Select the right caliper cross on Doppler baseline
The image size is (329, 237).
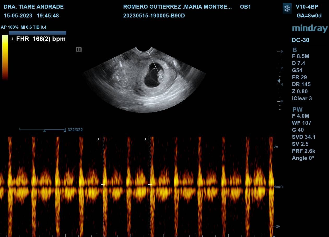pyautogui.click(x=150, y=184)
